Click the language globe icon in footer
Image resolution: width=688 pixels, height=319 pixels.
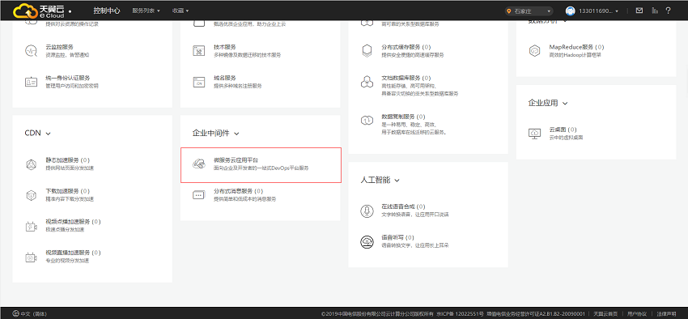(x=16, y=313)
